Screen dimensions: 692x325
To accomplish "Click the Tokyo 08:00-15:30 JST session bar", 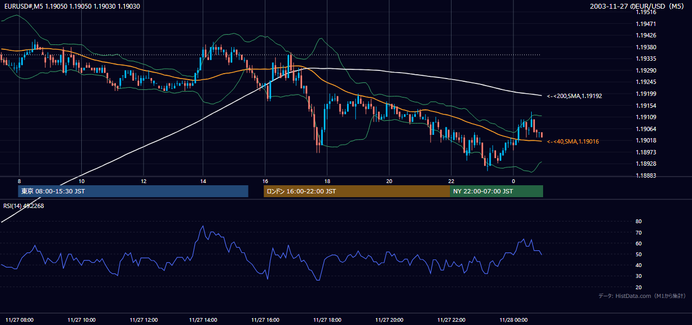I will point(133,191).
